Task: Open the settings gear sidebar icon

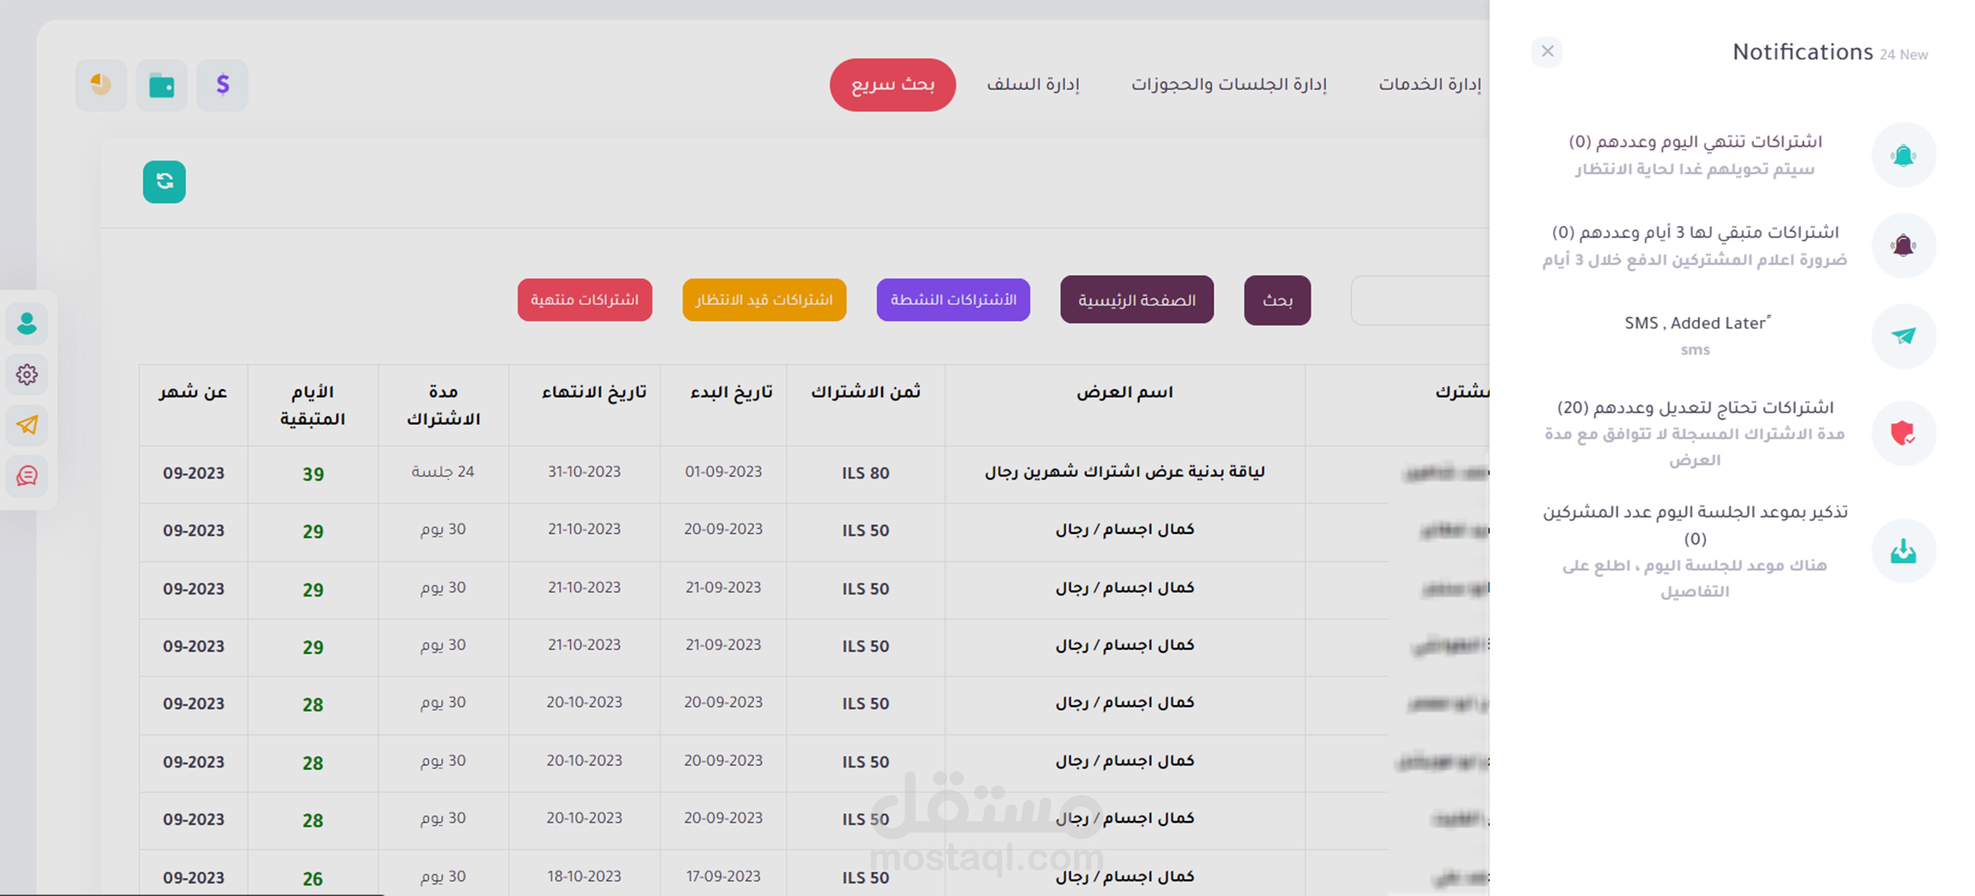Action: point(27,374)
